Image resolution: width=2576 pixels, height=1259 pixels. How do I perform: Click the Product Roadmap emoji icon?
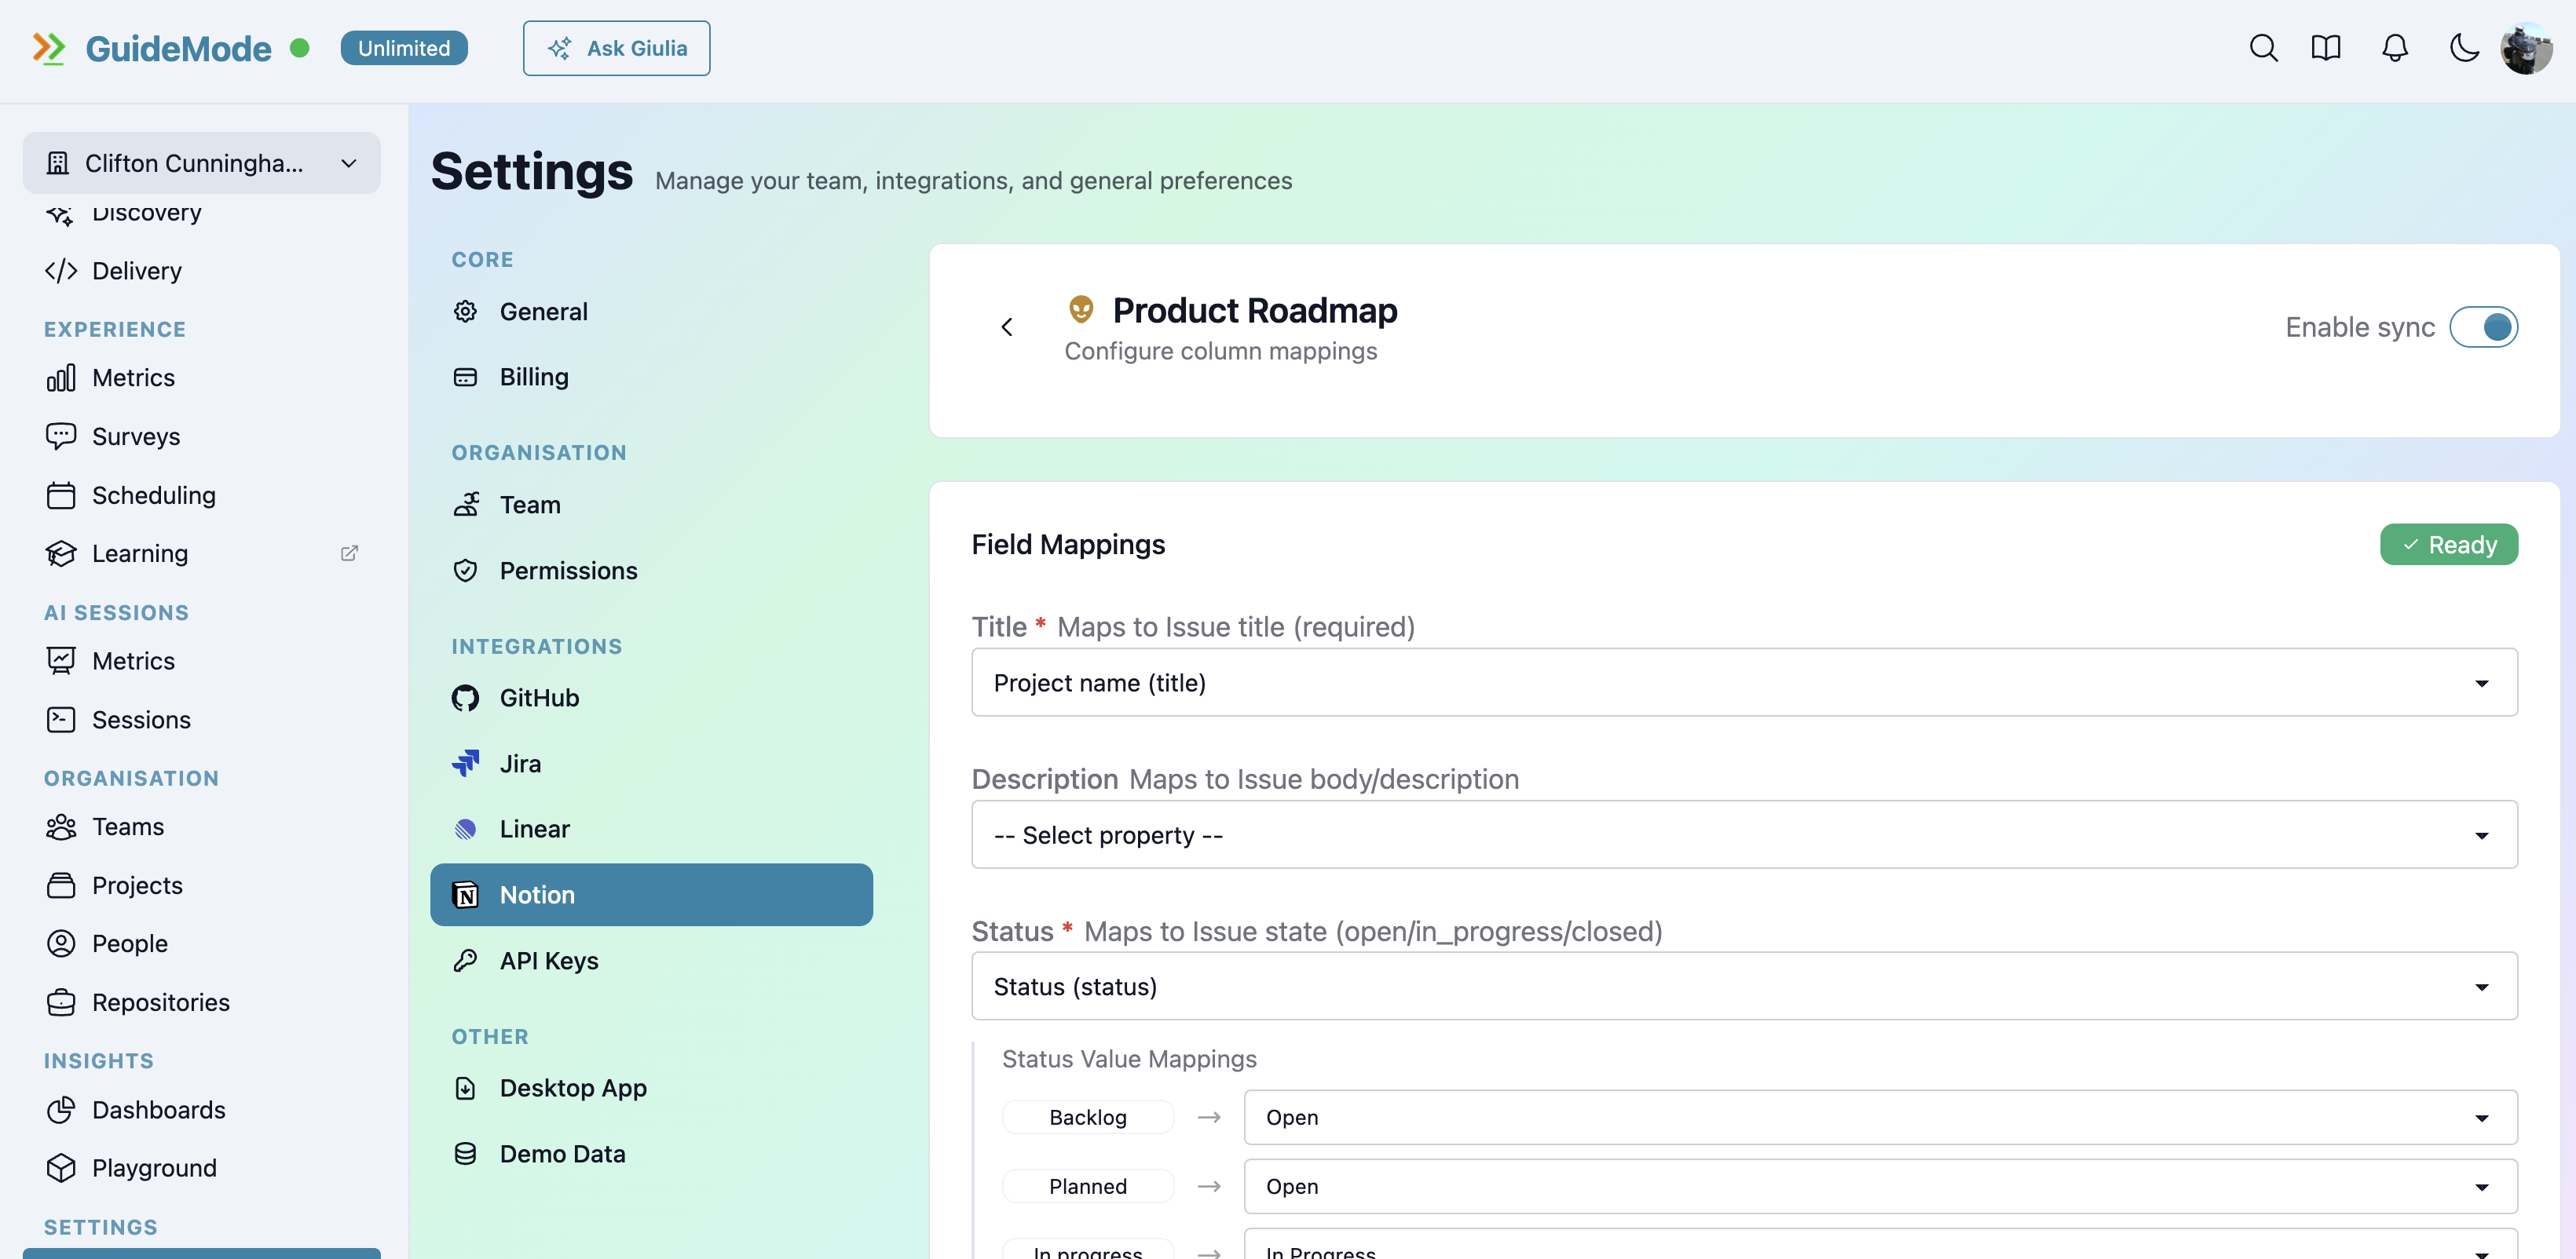point(1080,310)
